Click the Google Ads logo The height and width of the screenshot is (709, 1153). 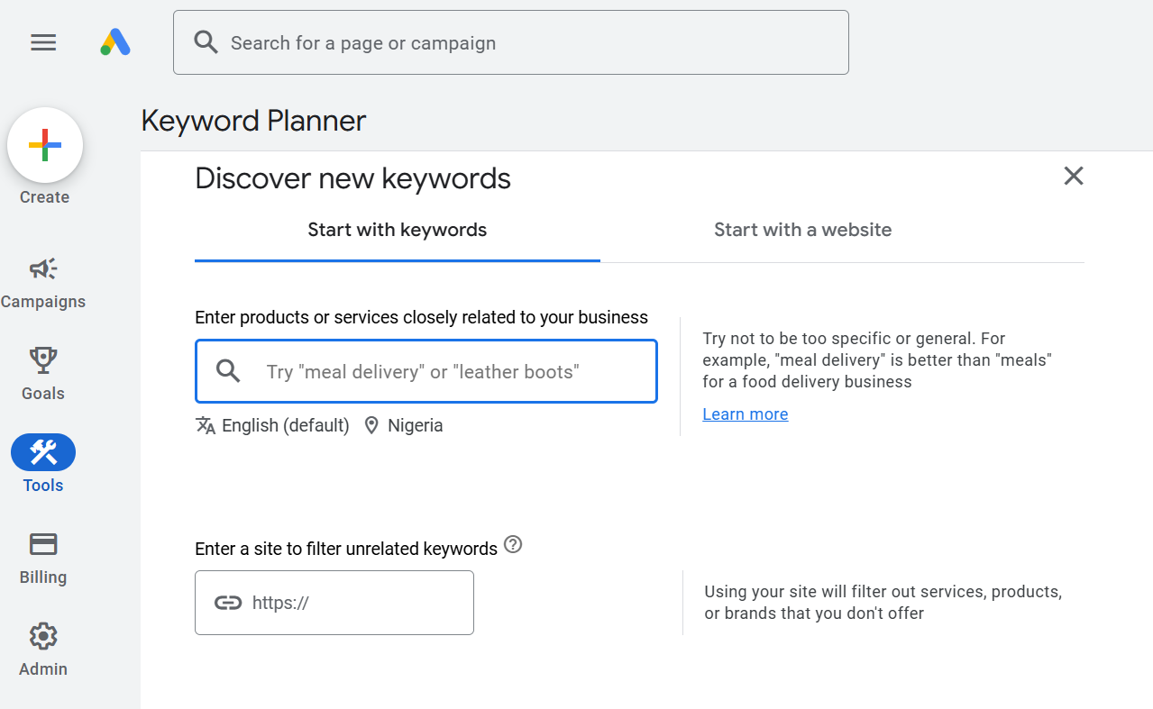(x=114, y=41)
